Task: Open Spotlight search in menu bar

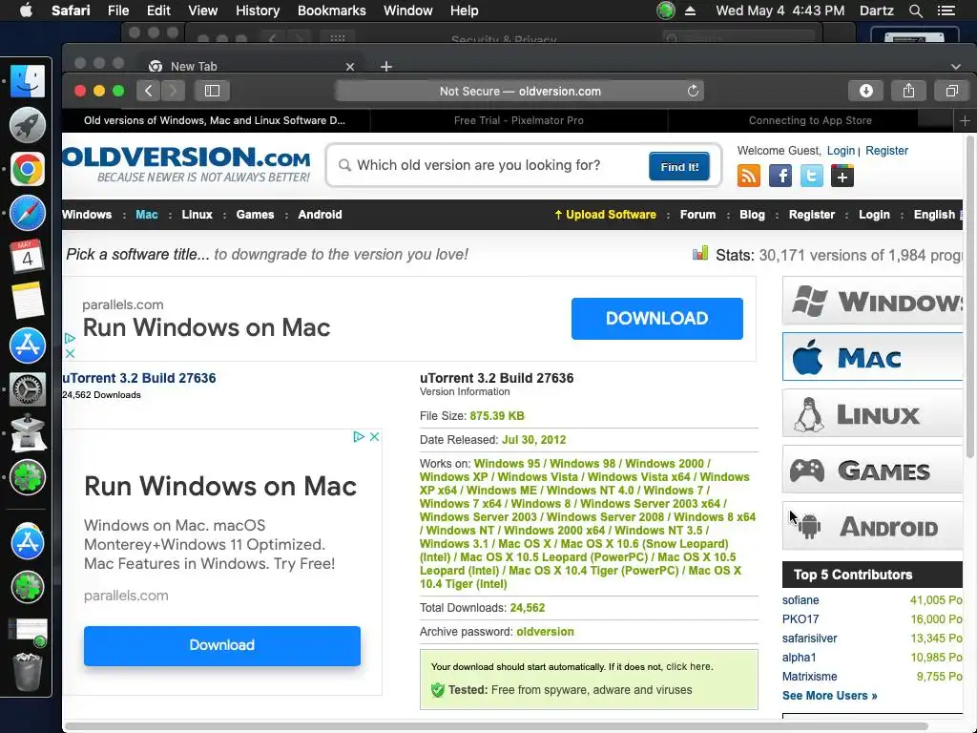Action: [x=915, y=10]
